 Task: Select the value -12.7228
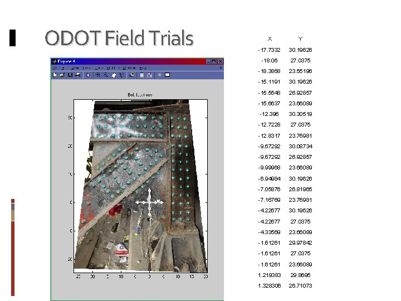click(269, 125)
